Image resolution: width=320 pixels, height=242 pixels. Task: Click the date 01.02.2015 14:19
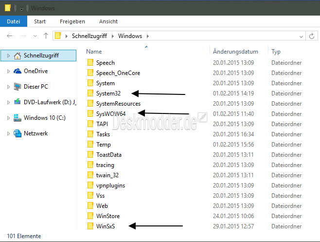pos(233,93)
